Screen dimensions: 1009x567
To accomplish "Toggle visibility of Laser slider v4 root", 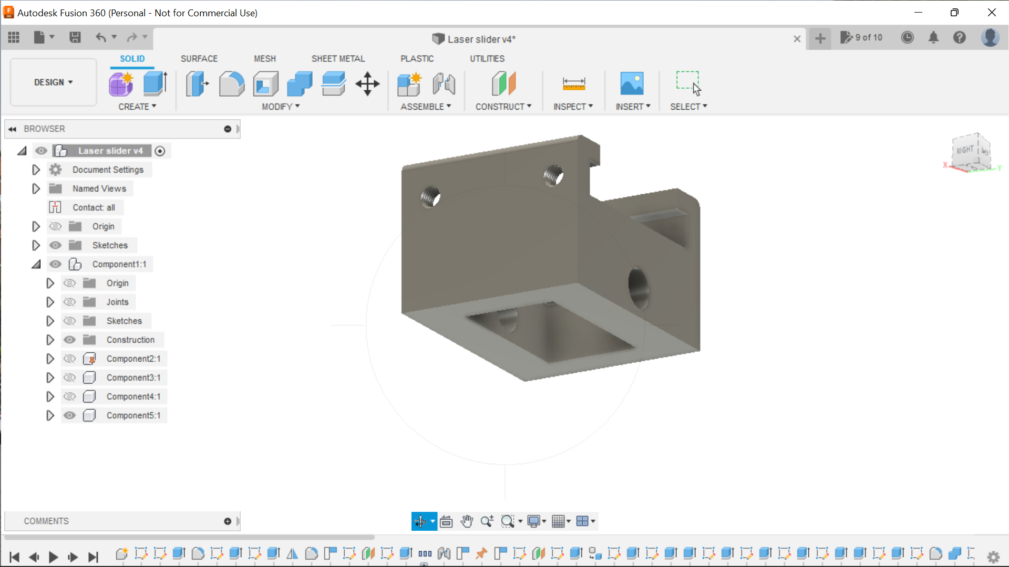I will tap(41, 151).
